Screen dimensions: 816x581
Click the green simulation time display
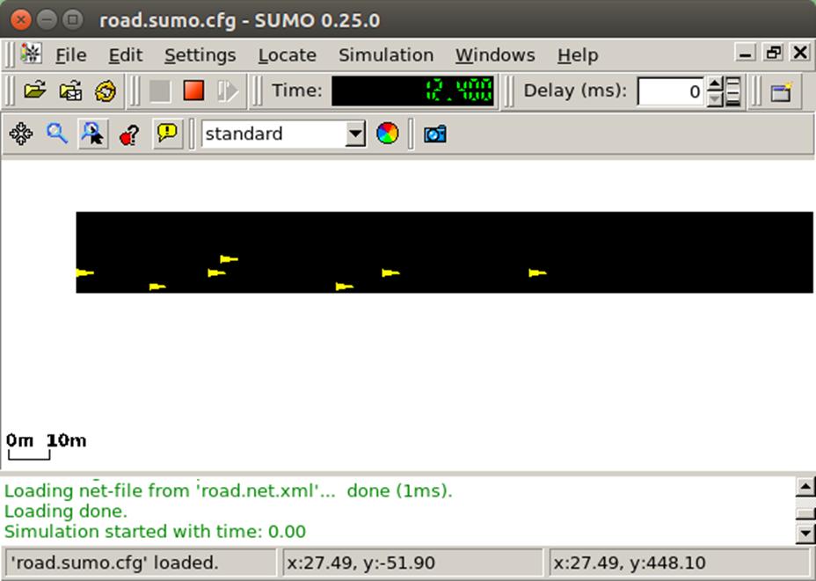[x=412, y=91]
